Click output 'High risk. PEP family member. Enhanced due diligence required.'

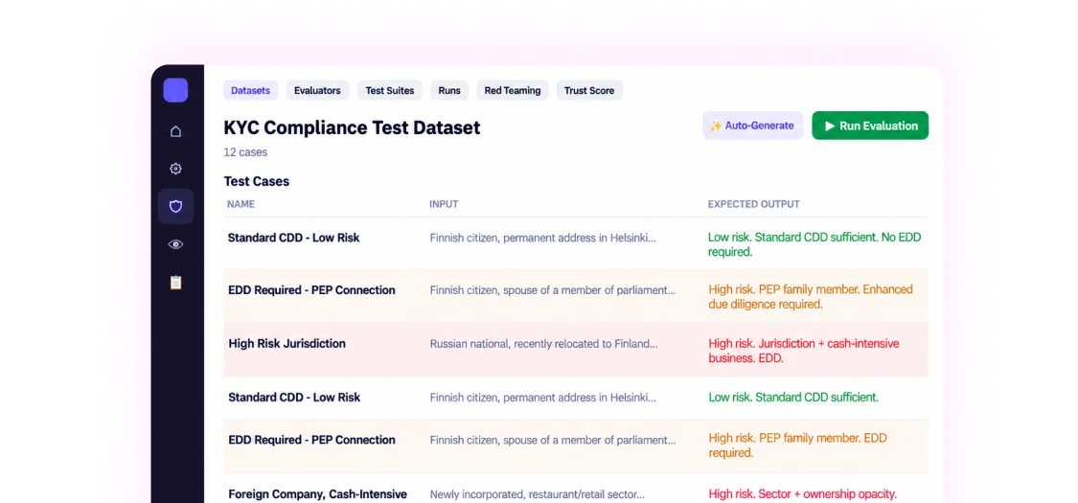coord(812,297)
